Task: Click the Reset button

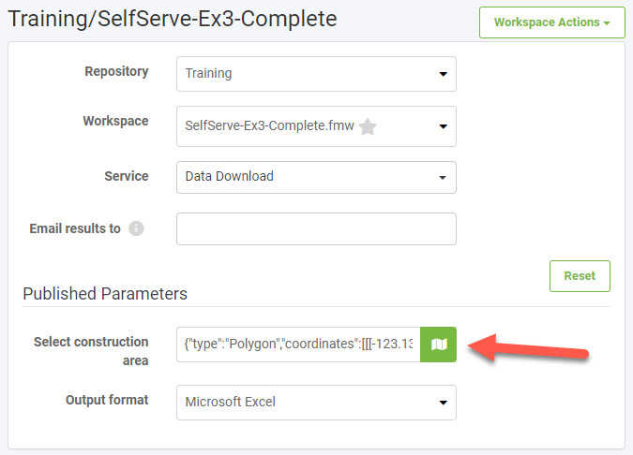Action: (x=580, y=276)
